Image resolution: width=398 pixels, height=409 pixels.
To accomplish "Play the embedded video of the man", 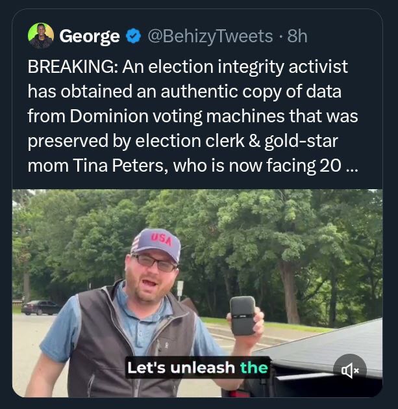I will click(197, 293).
